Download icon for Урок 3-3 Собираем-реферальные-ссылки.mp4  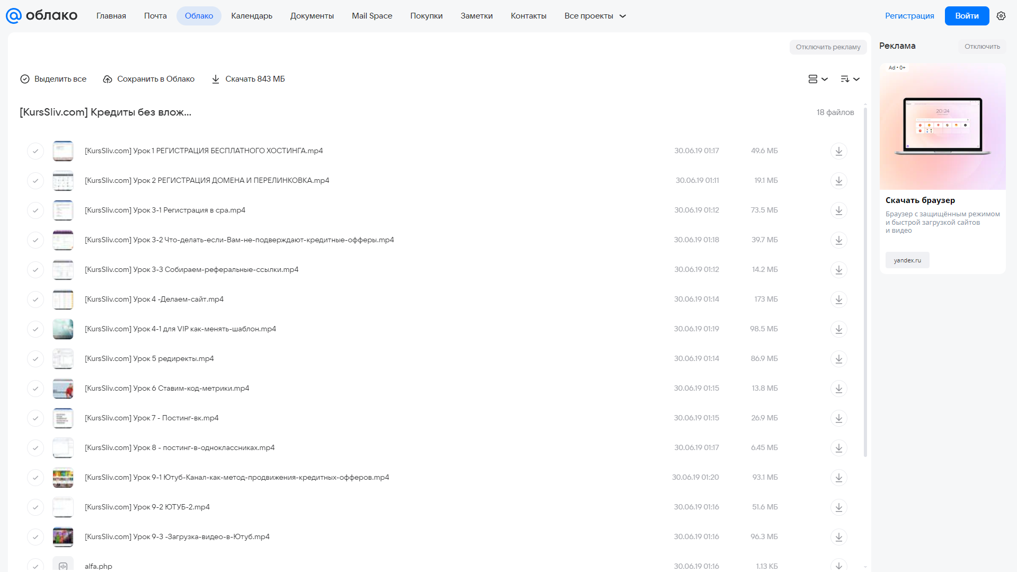click(838, 270)
